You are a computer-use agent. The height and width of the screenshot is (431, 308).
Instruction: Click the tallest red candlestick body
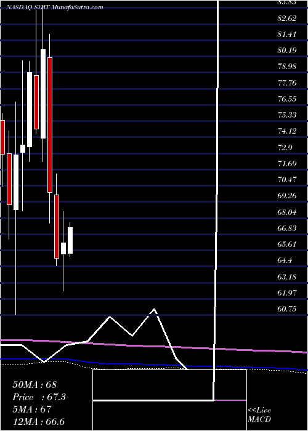50,125
